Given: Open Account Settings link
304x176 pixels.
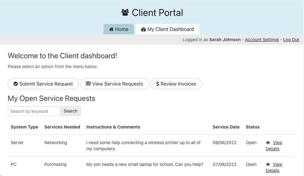Looking at the screenshot, I should point(262,40).
